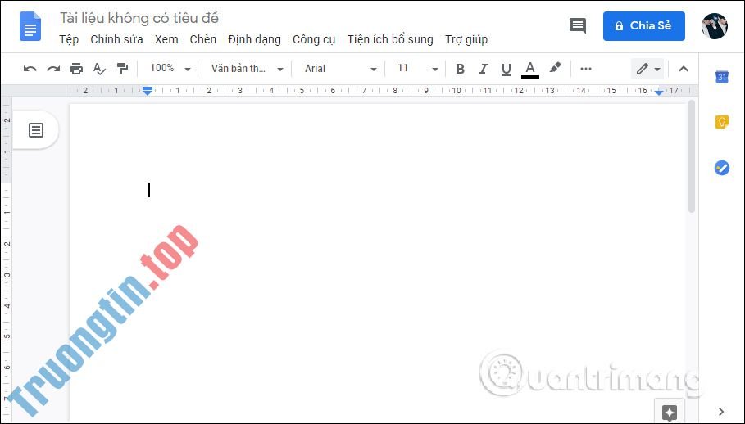Open the text color picker
Viewport: 745px width, 424px height.
(x=529, y=70)
